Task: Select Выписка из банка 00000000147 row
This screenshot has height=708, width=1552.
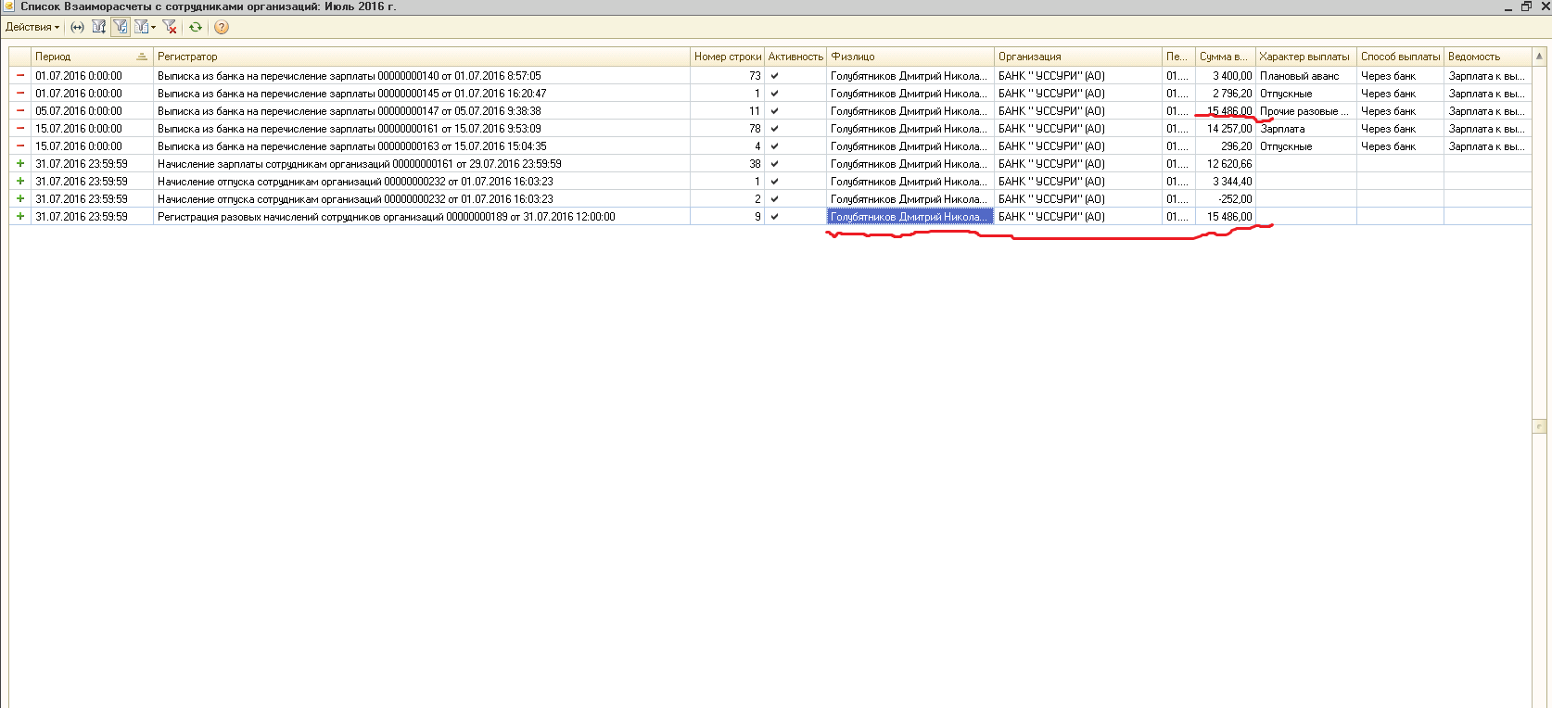Action: (x=349, y=111)
